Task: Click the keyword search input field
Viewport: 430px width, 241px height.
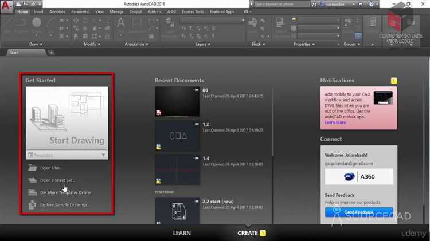Action: pyautogui.click(x=281, y=5)
